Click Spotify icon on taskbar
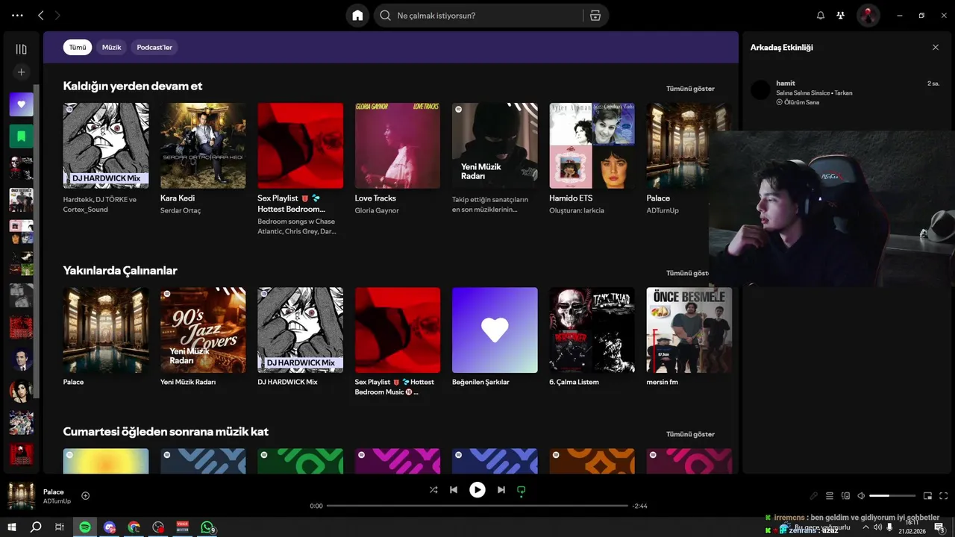Screen dimensions: 955x537 tap(85, 527)
